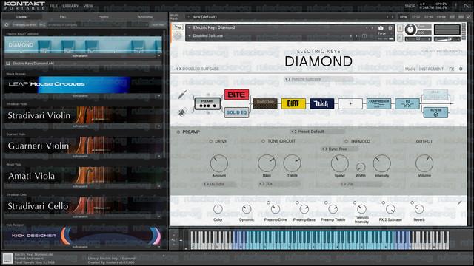
Task: Toggle the PREAMP power button
Action: coord(178,132)
